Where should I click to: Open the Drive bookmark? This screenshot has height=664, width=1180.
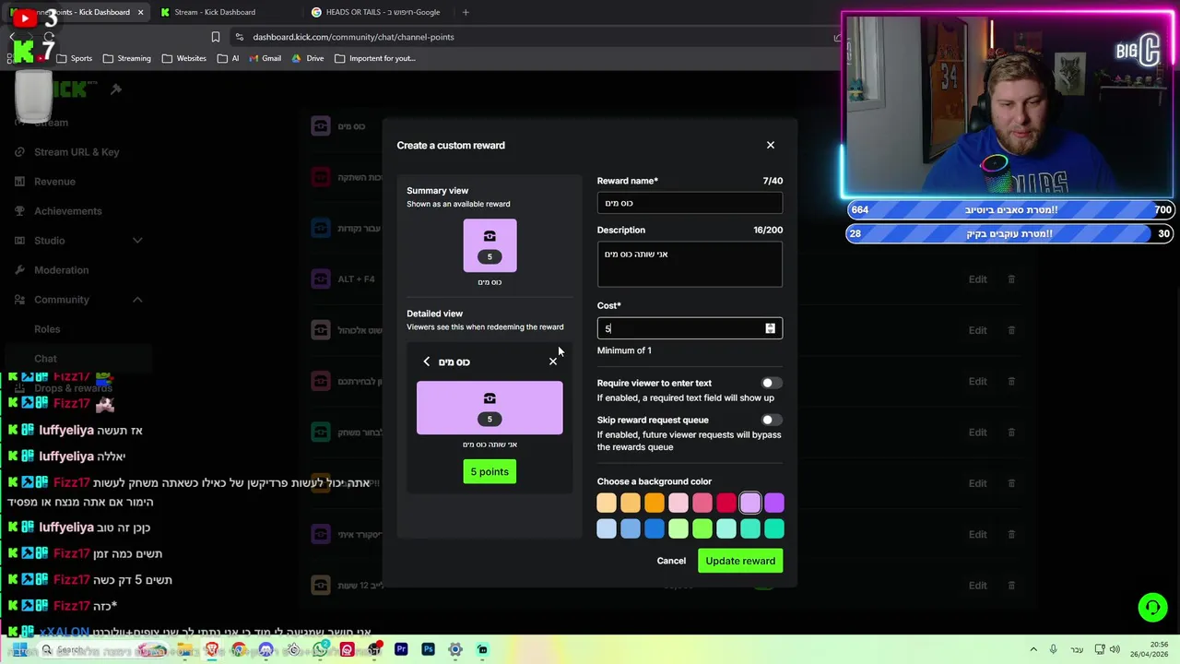[x=308, y=58]
